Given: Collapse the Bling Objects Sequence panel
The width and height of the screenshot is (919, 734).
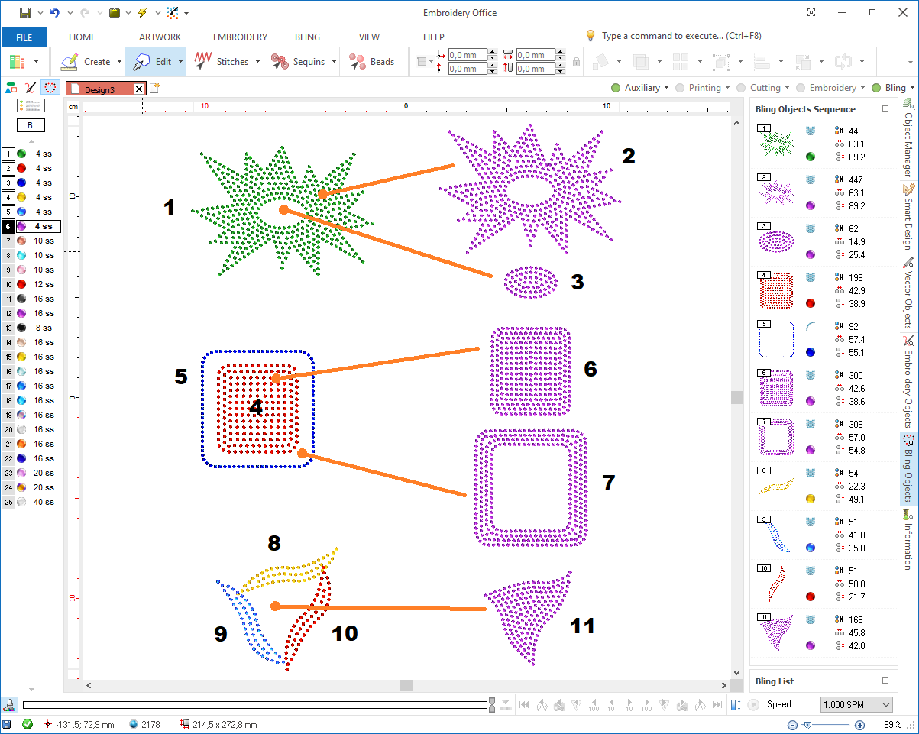Looking at the screenshot, I should [885, 108].
